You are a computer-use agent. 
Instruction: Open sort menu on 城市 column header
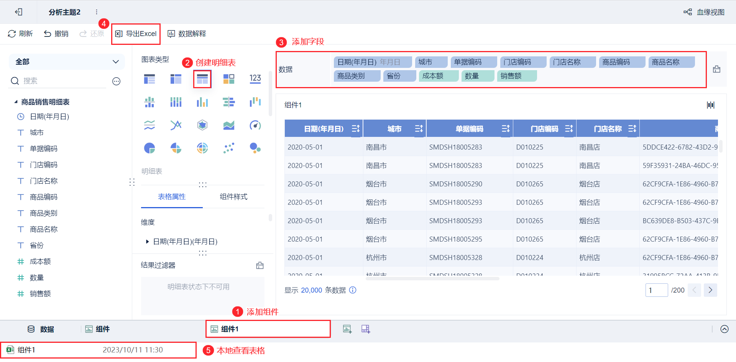pyautogui.click(x=419, y=128)
